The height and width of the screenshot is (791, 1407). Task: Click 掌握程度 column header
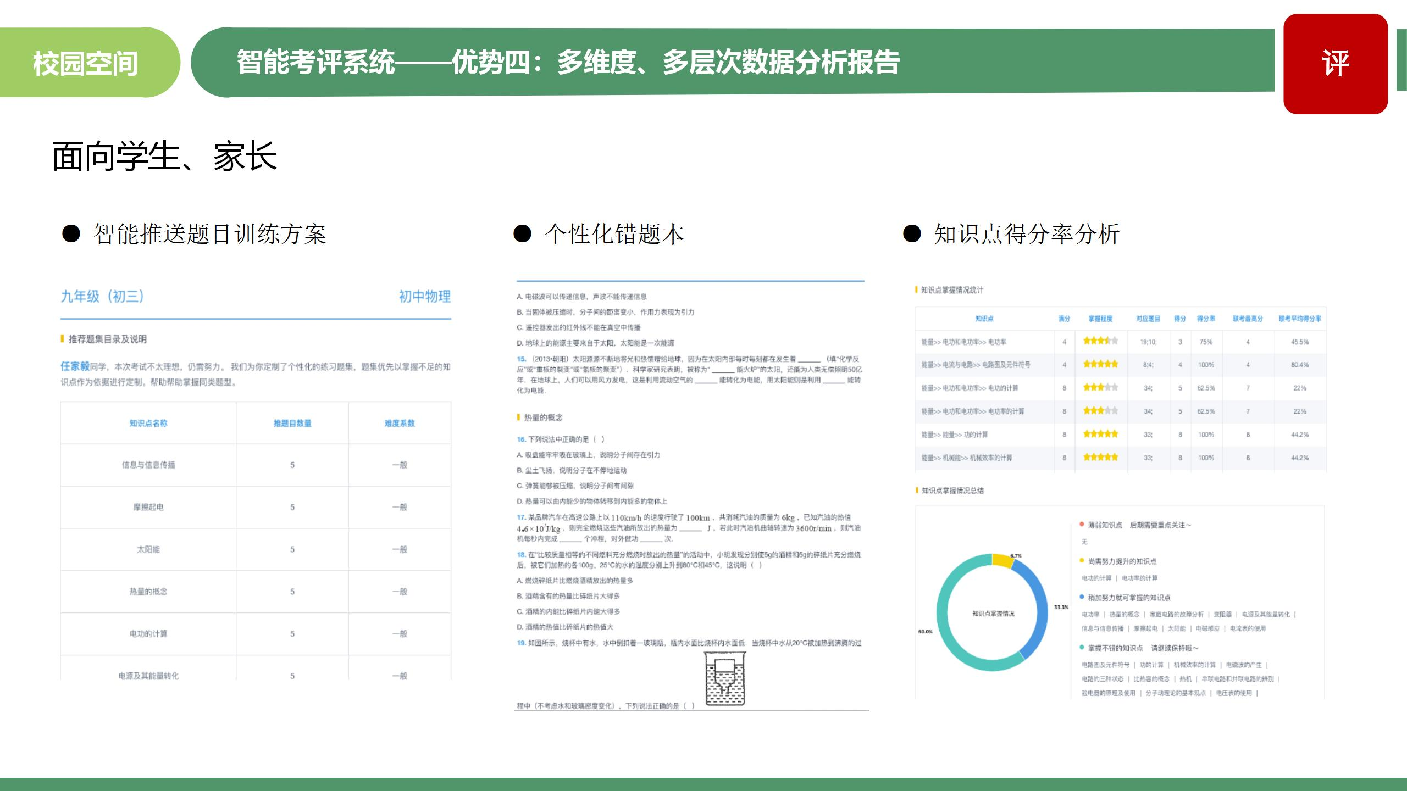coord(1100,319)
